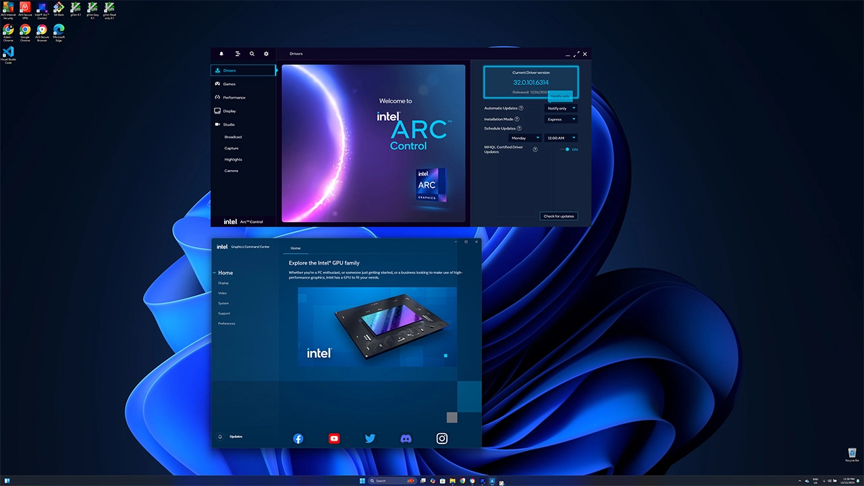Open System in Command Center sidebar

pyautogui.click(x=223, y=303)
